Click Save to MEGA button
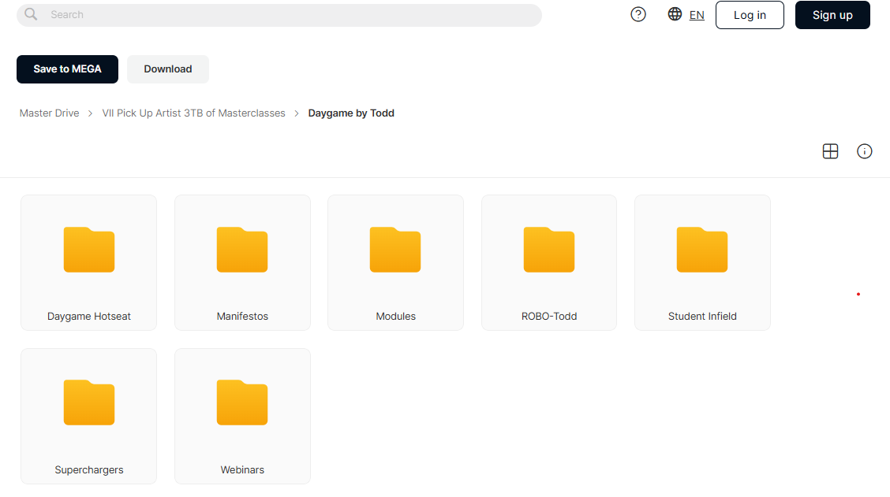 (x=67, y=69)
